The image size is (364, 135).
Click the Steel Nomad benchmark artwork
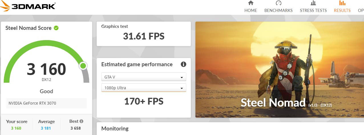pyautogui.click(x=280, y=70)
